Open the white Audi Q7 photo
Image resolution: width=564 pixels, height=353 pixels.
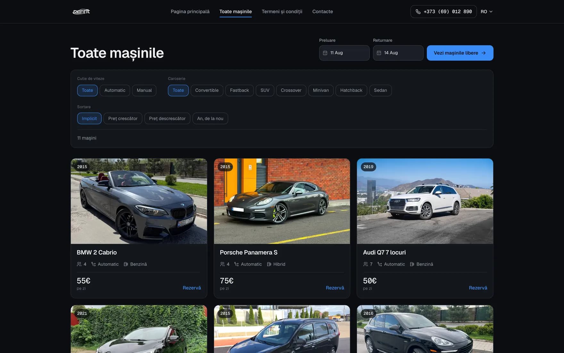point(425,201)
